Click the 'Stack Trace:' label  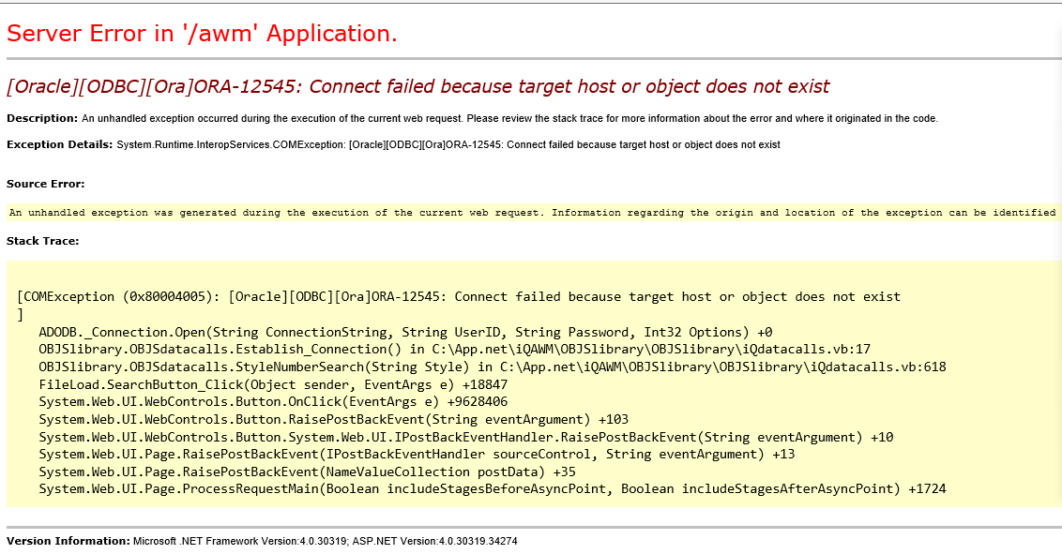42,241
